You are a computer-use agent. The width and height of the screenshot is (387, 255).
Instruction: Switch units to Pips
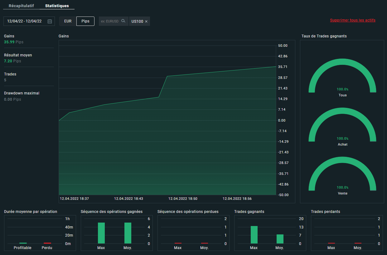[85, 21]
